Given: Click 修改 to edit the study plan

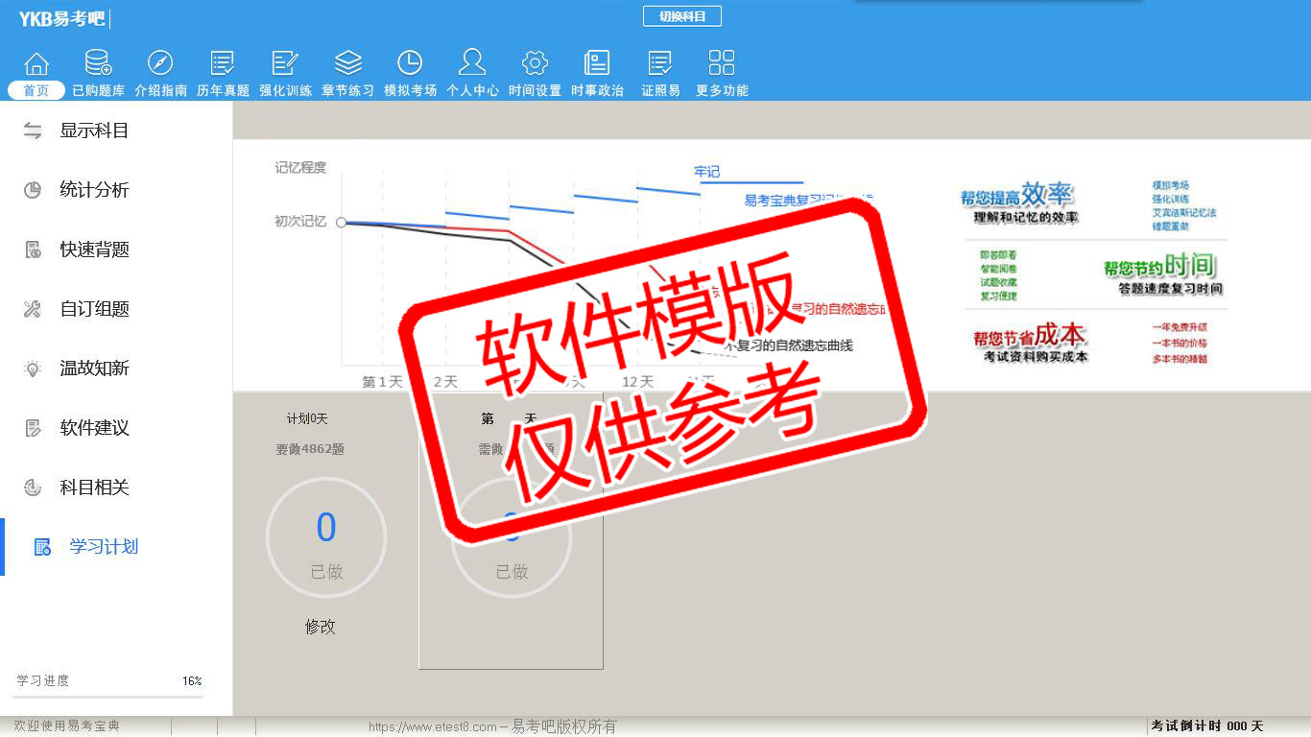Looking at the screenshot, I should coord(321,627).
